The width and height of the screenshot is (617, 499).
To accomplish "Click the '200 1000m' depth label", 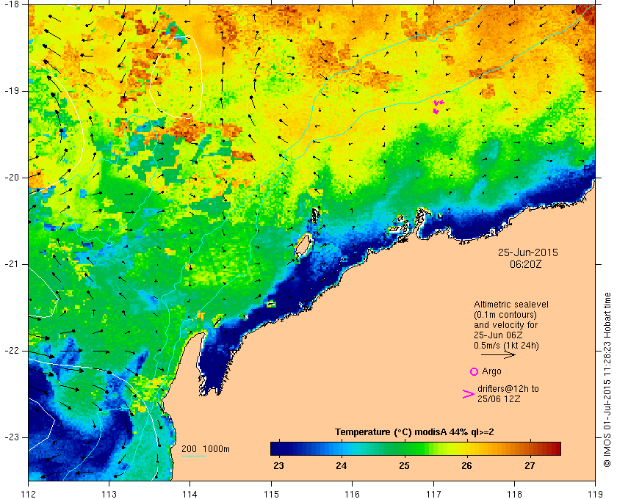I will [206, 448].
